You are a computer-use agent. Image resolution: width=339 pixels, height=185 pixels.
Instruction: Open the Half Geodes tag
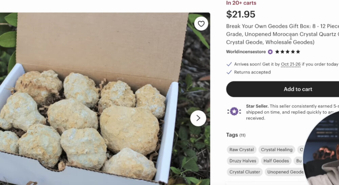(276, 161)
